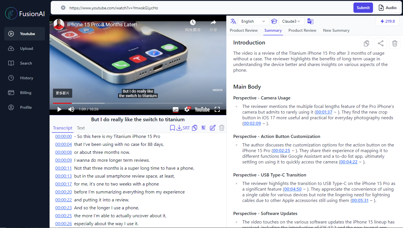Jump to transcript timestamp 00:00:04
The width and height of the screenshot is (403, 228).
63,144
